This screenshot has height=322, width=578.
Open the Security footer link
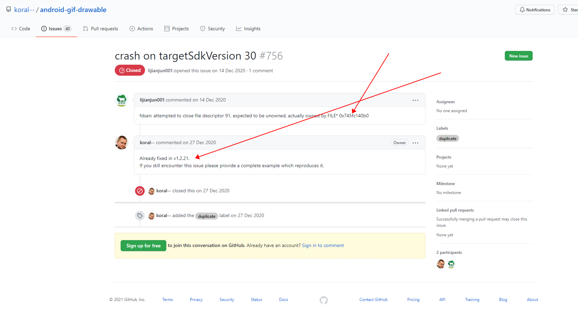coord(227,300)
